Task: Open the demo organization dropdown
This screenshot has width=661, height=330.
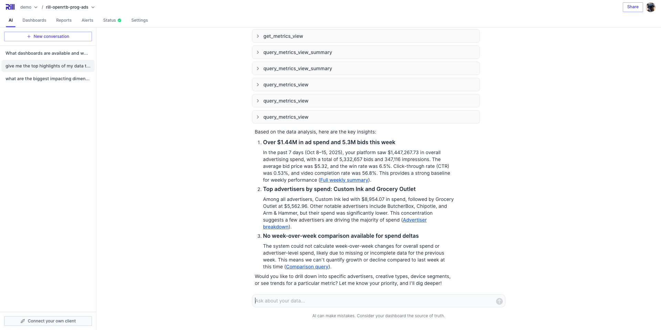Action: (29, 7)
